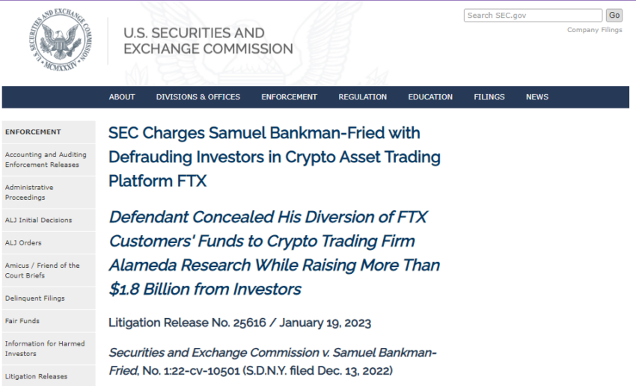The image size is (636, 386).
Task: Open the News menu
Action: pyautogui.click(x=537, y=97)
